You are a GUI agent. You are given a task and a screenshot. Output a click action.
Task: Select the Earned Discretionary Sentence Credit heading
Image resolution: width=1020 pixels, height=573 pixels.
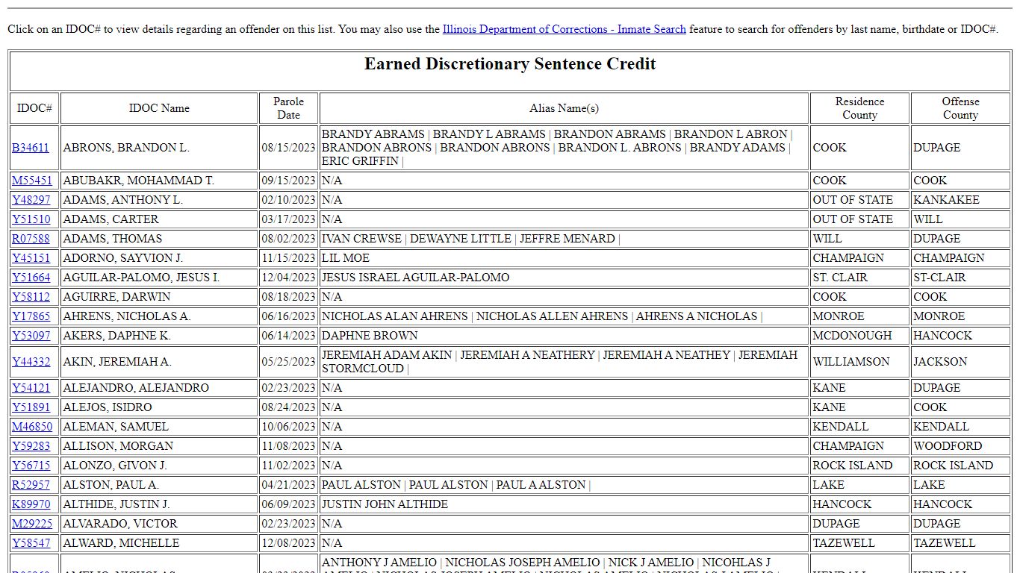point(510,64)
